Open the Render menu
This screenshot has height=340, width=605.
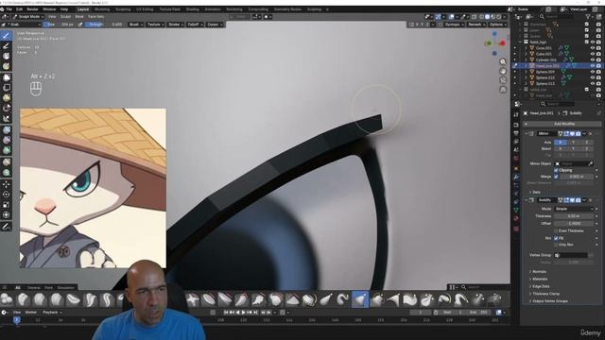tap(32, 9)
